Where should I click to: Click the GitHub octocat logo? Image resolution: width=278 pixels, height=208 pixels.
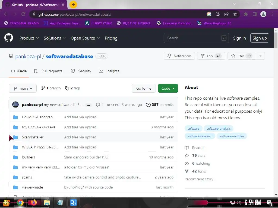9,38
